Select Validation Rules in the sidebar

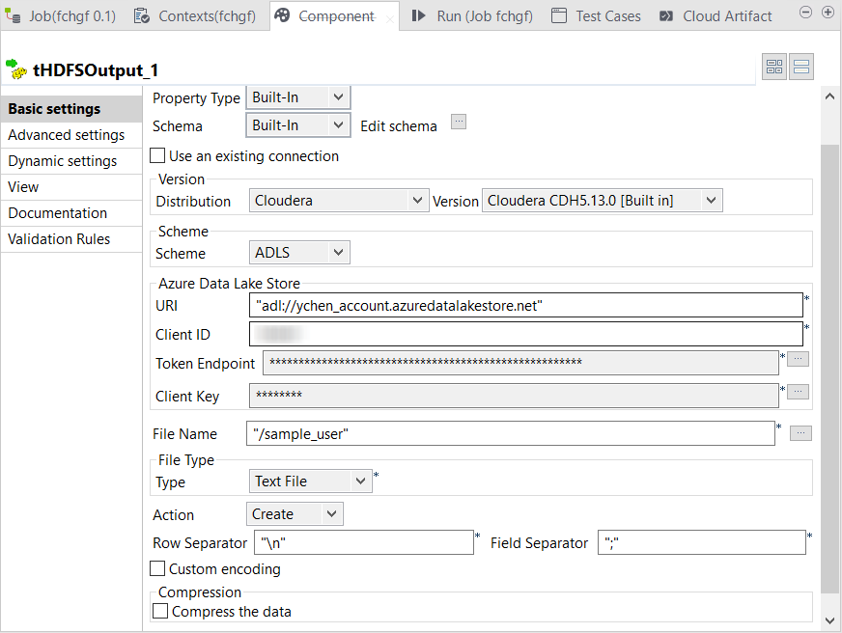(x=60, y=239)
